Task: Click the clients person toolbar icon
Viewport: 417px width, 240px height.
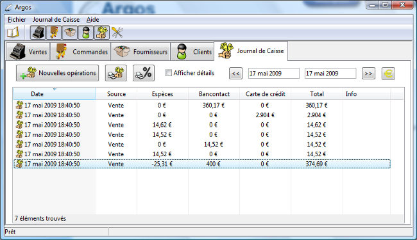Action: click(x=85, y=33)
